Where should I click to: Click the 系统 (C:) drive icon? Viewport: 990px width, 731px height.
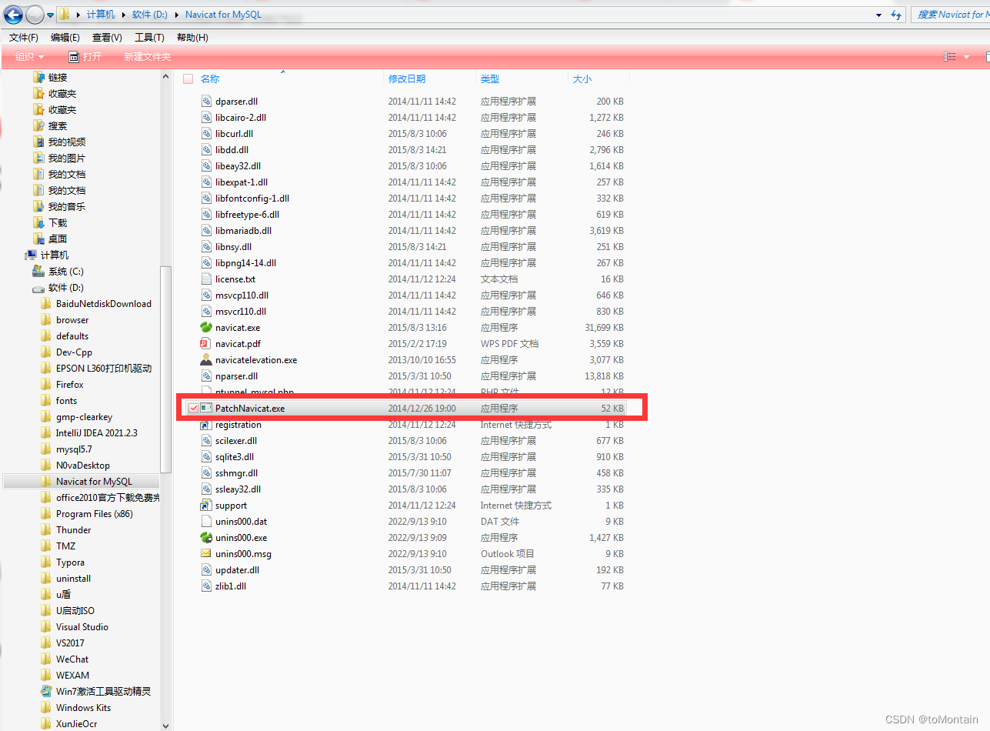click(x=38, y=272)
